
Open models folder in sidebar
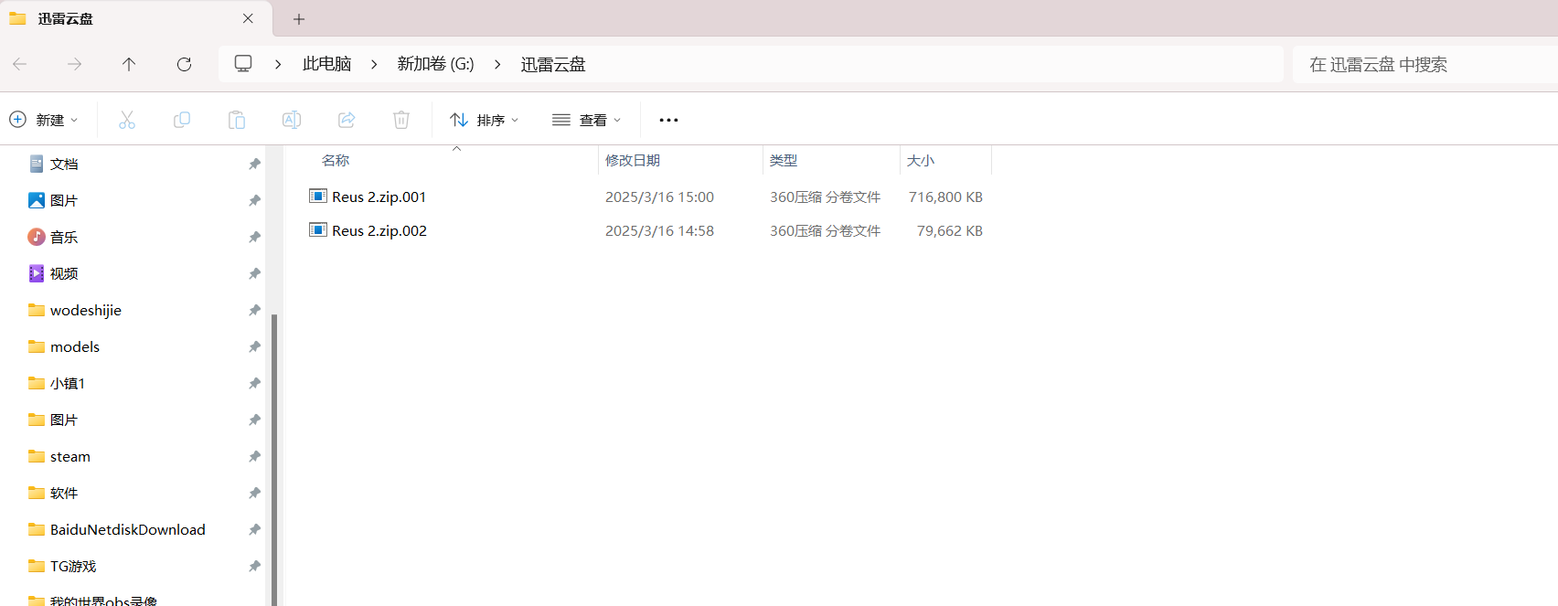point(75,346)
